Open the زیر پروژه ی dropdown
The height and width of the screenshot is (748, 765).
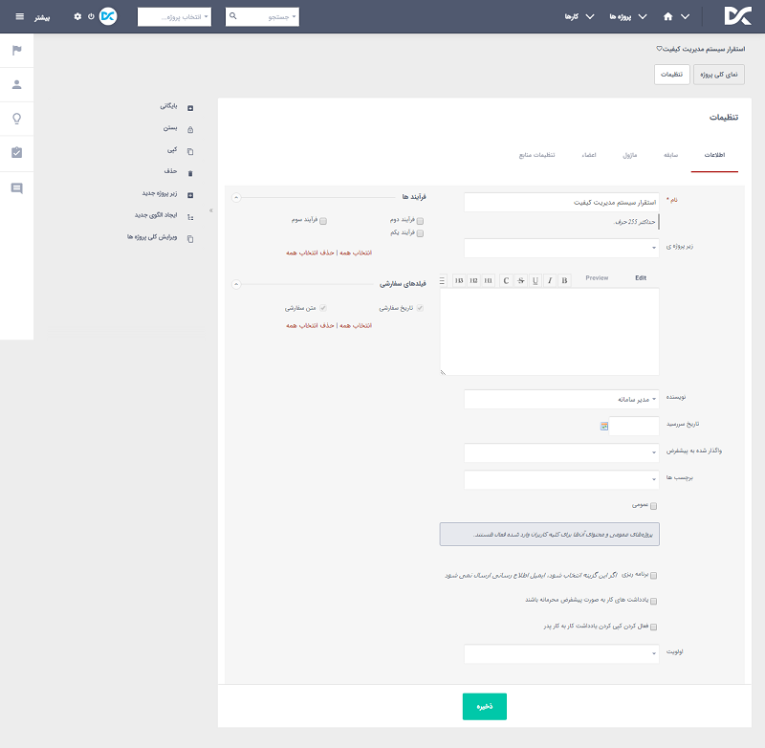click(561, 248)
